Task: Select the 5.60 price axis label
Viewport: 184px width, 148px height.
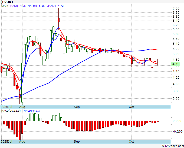Action: [176, 39]
